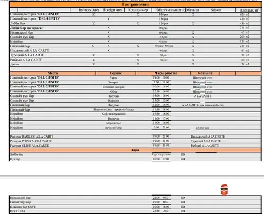Image resolution: width=264 pixels, height=214 pixels.
Task: Click the bearded man with sunglasses icon
Action: 224,190
